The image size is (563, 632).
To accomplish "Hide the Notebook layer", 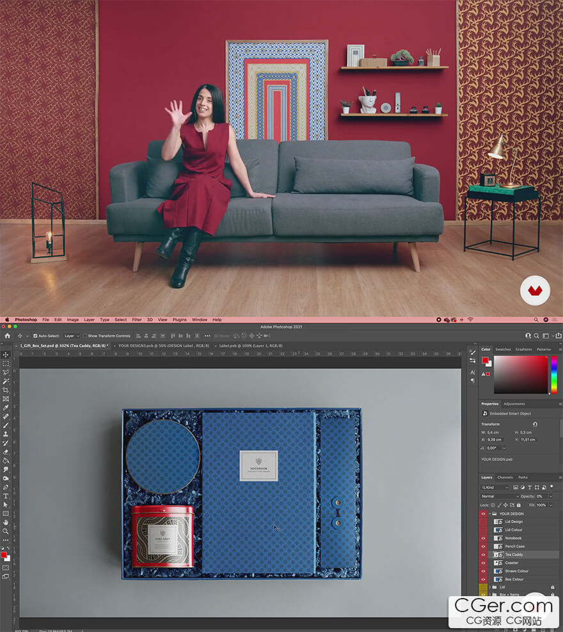I will 483,538.
